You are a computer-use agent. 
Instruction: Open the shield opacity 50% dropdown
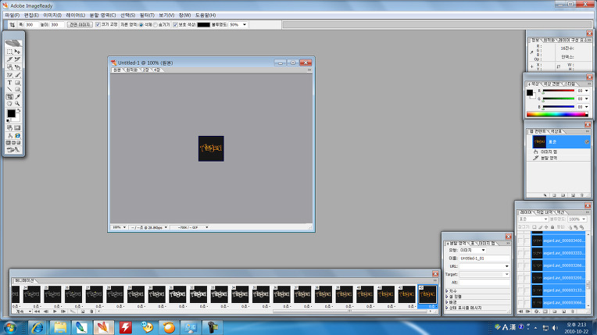245,24
